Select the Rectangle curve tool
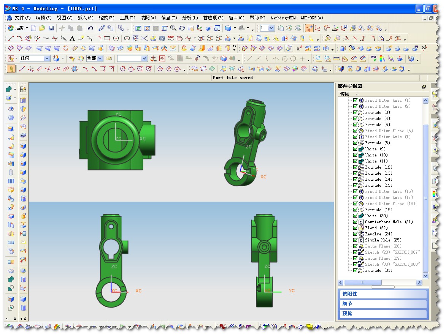446x336 pixels. (107, 38)
